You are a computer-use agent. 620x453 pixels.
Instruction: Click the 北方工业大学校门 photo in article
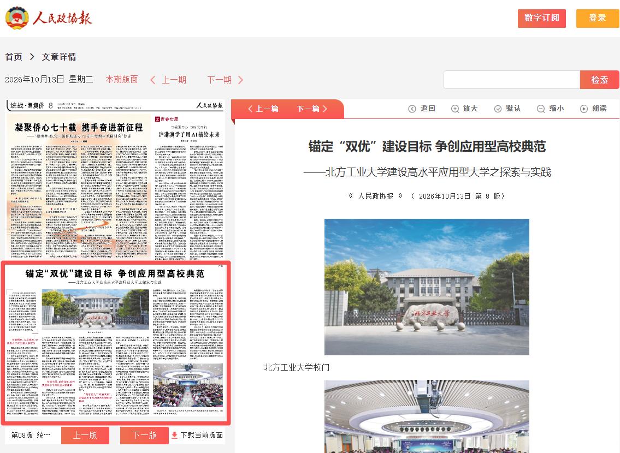[x=427, y=287]
